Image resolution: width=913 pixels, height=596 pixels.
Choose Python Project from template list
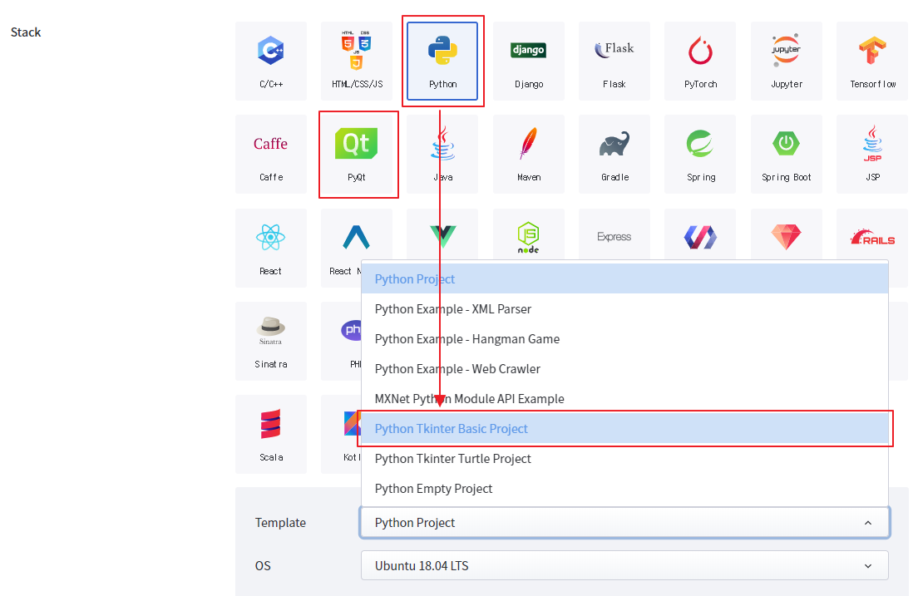(x=624, y=278)
